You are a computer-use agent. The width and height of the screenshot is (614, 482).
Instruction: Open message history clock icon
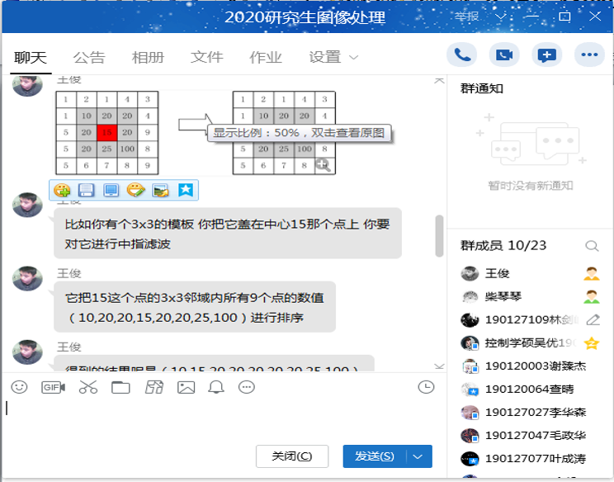[426, 387]
